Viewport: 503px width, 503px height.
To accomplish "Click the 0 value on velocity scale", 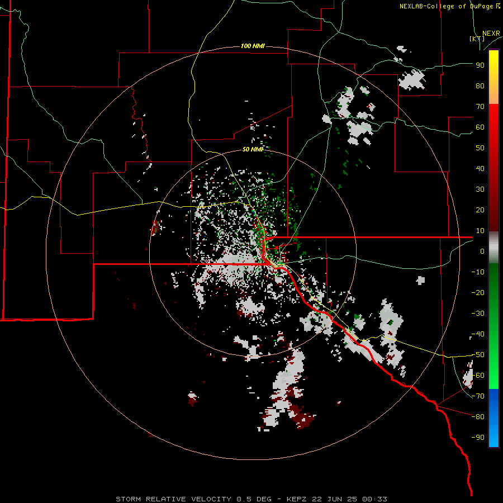I will (482, 251).
